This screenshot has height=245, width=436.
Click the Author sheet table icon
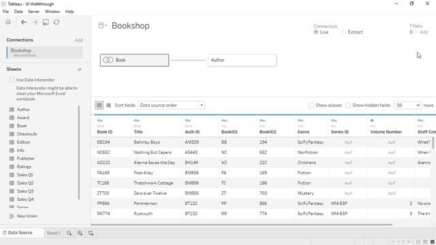coord(12,110)
